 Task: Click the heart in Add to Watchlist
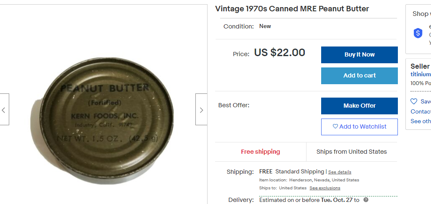click(x=335, y=127)
